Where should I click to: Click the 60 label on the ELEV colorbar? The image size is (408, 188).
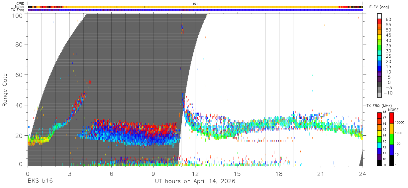point(388,19)
